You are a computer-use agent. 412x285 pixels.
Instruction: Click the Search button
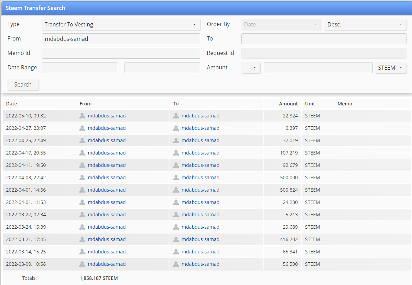(23, 84)
